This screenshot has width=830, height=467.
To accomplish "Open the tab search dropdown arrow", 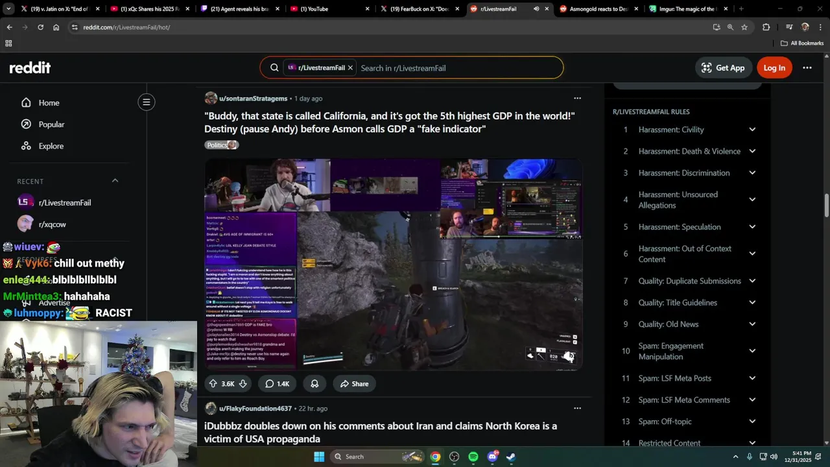I will click(8, 9).
